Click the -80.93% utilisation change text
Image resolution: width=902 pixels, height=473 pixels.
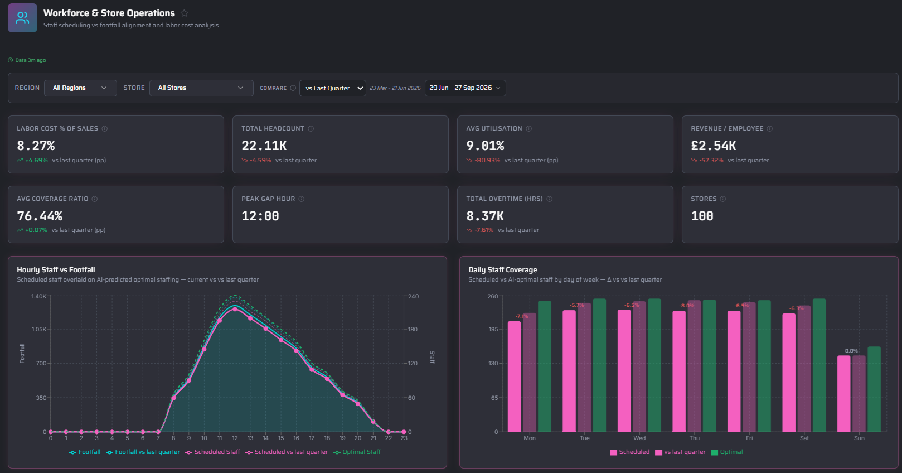[x=487, y=161]
